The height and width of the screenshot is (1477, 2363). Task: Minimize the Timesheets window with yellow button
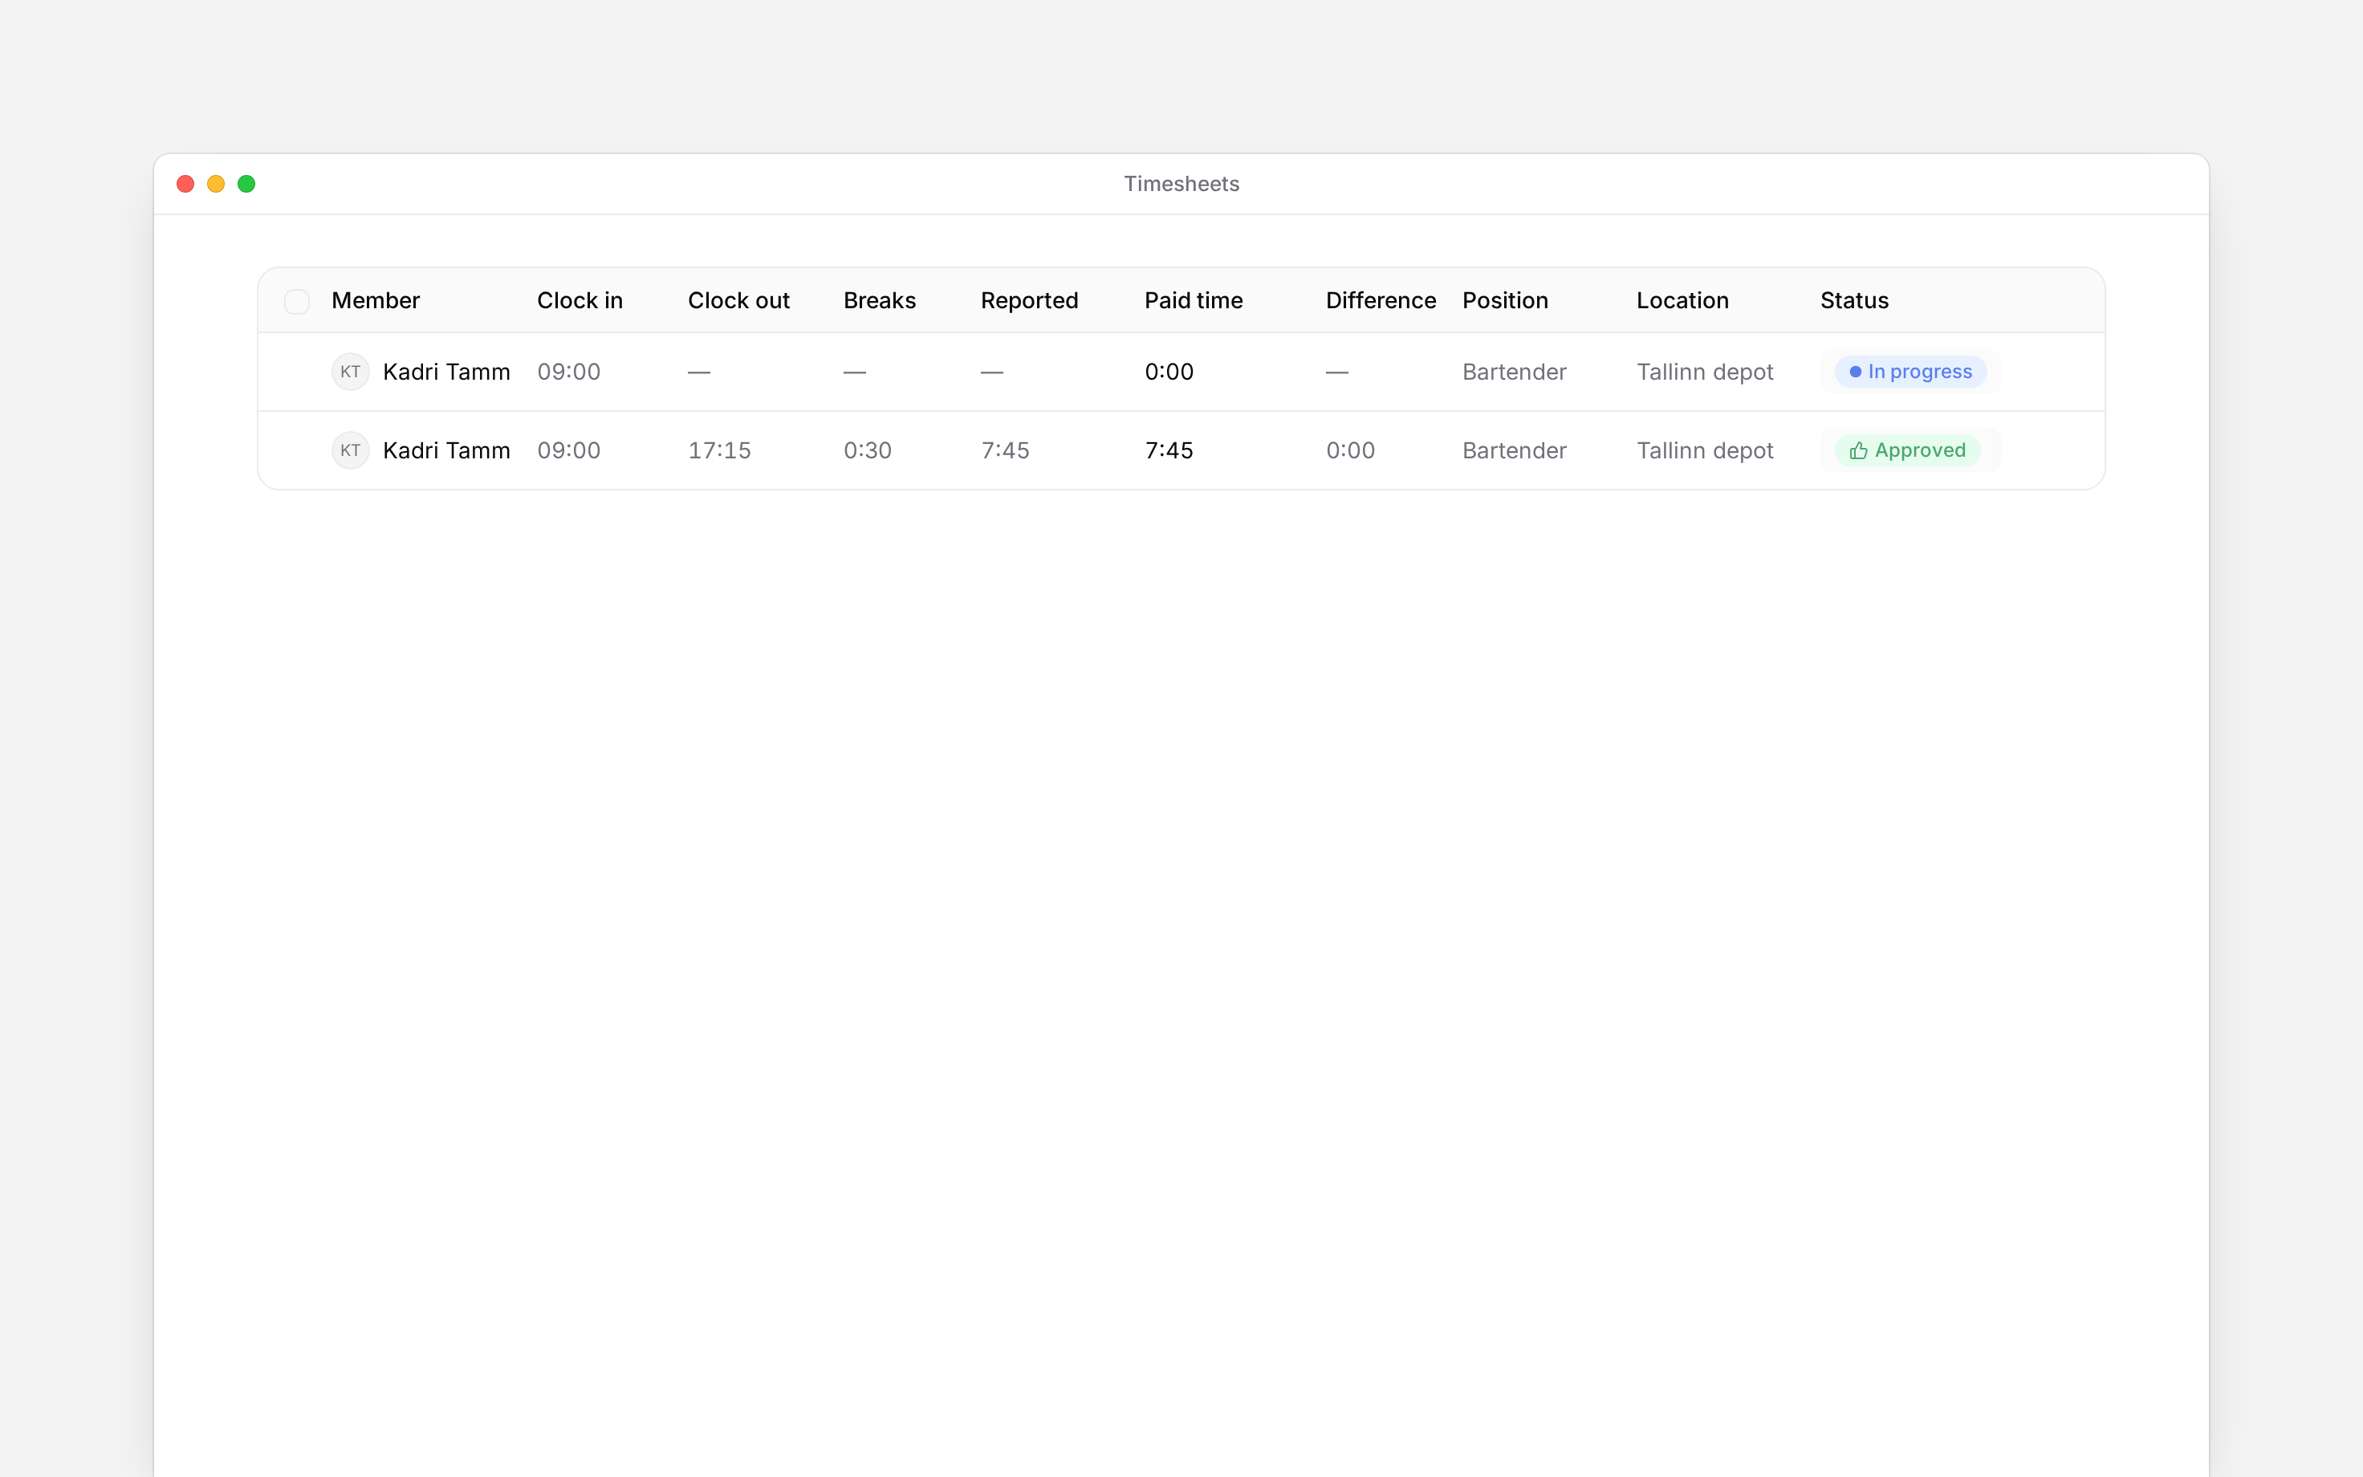216,184
